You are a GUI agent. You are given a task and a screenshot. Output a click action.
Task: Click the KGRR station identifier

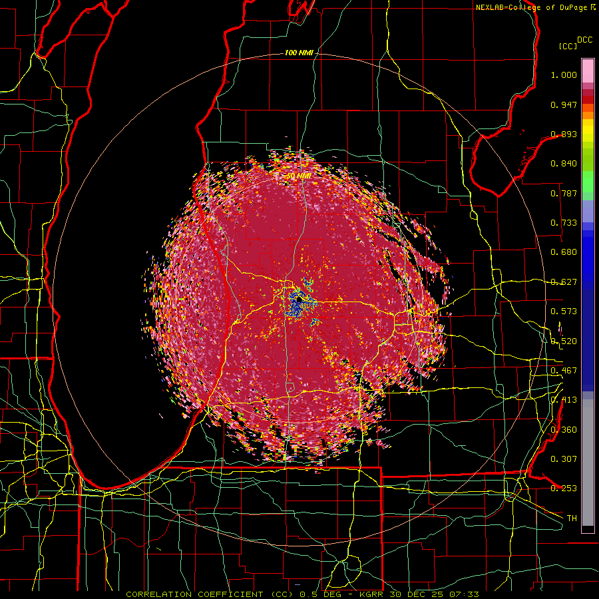pyautogui.click(x=371, y=594)
